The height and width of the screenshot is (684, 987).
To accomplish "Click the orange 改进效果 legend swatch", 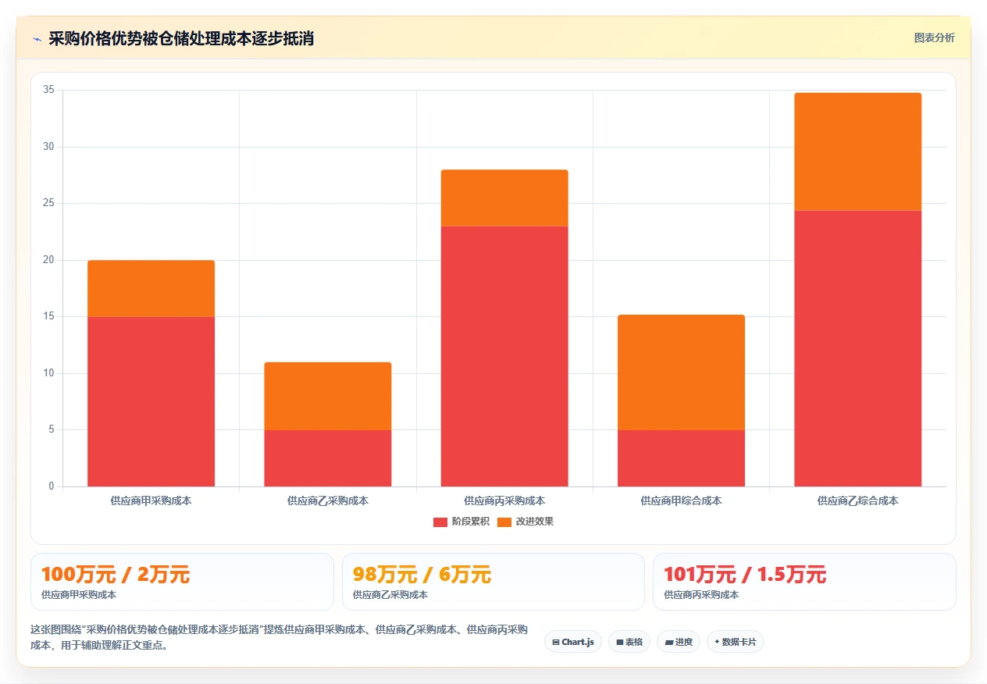I will click(x=504, y=522).
